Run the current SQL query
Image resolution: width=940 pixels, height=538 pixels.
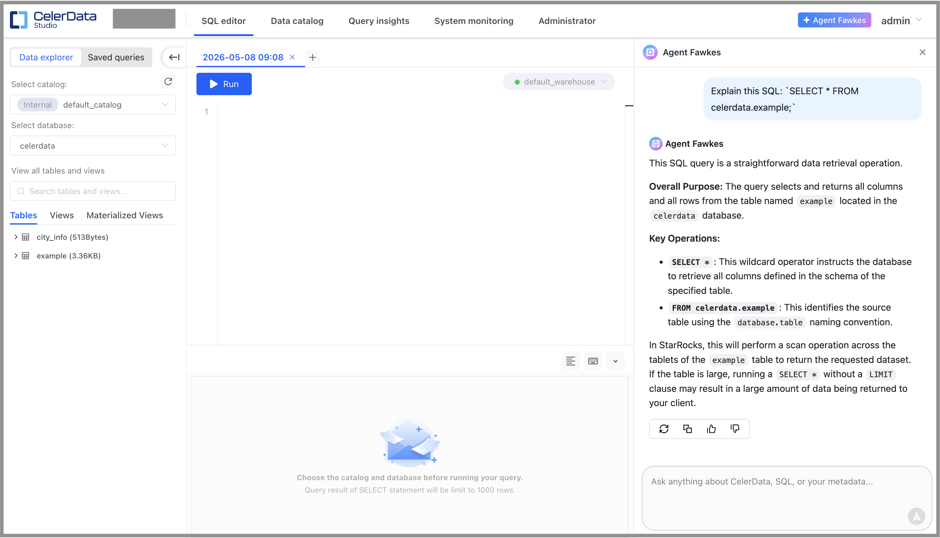coord(224,84)
